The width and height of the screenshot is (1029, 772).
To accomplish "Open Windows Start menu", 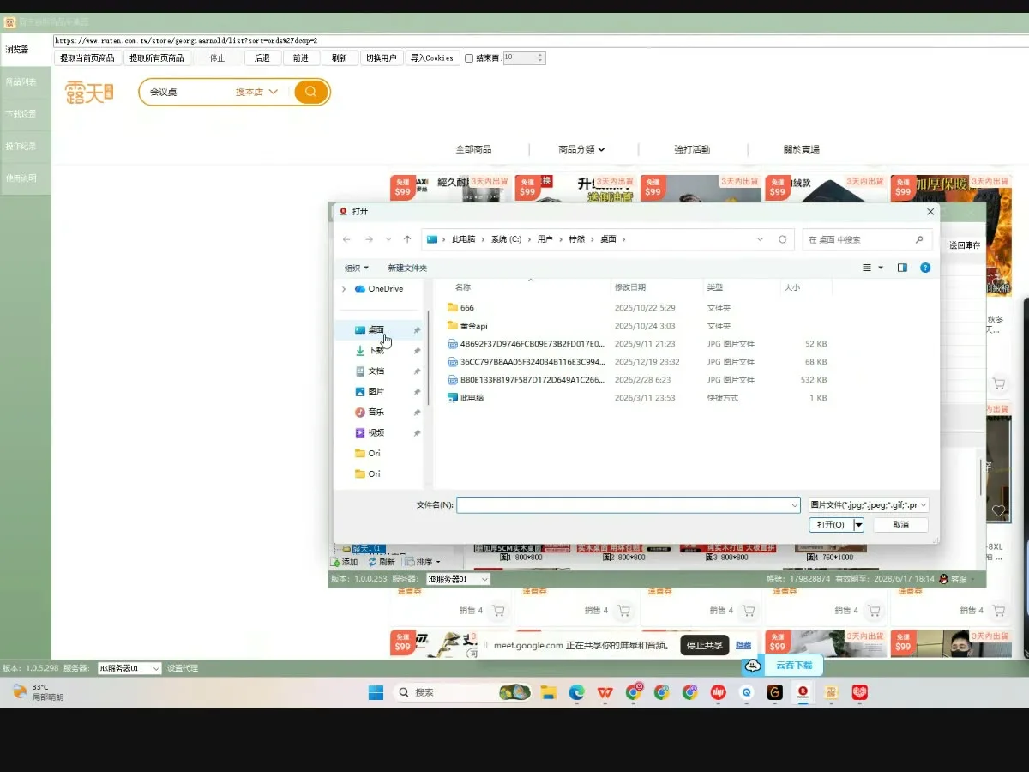I will click(x=376, y=692).
